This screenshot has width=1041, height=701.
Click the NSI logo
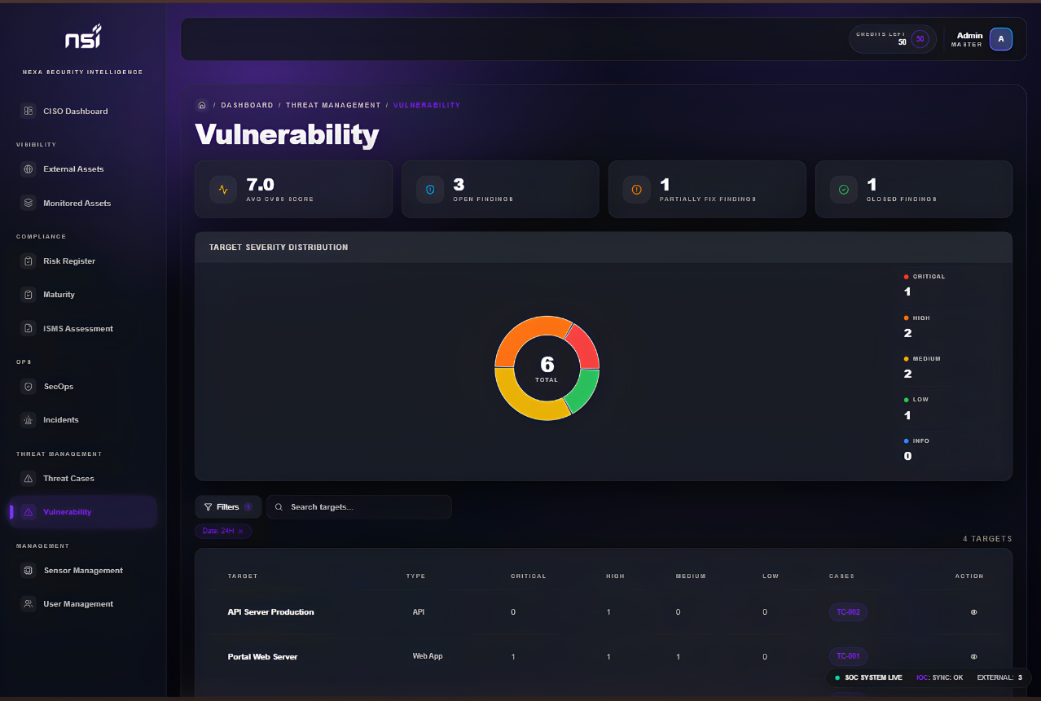point(83,37)
